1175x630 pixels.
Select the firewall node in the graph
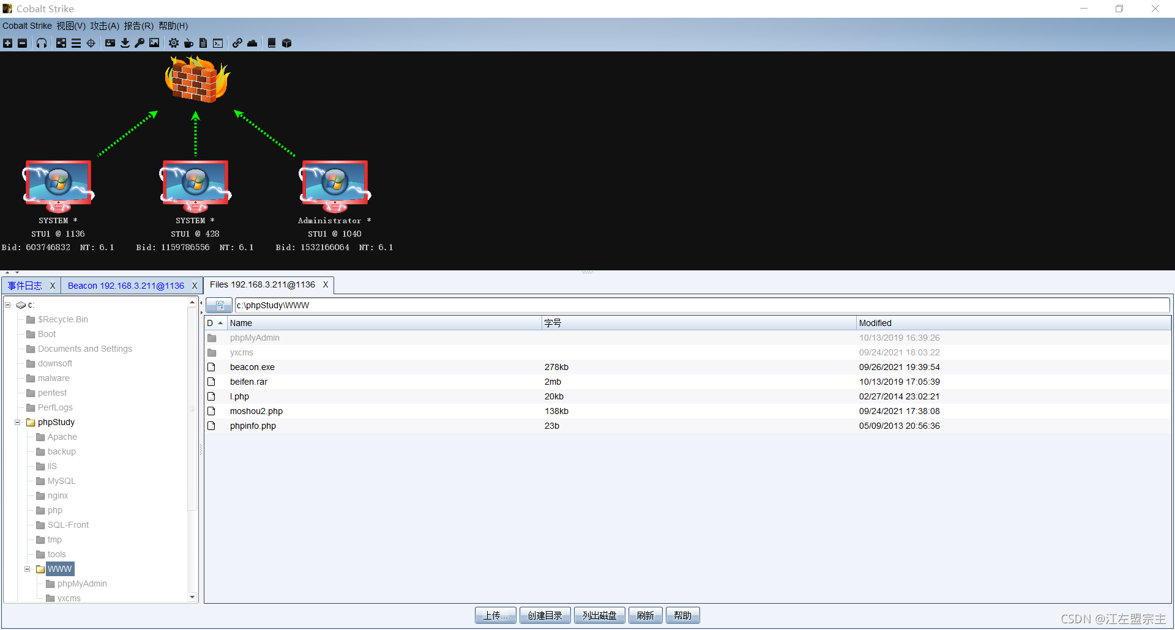[197, 79]
